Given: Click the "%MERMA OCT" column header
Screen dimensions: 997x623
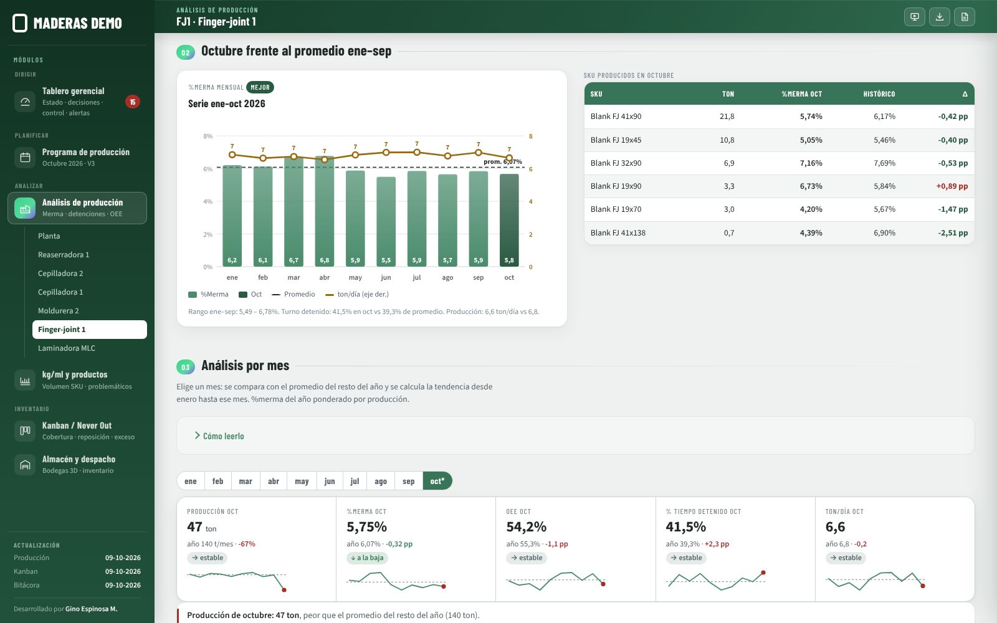Looking at the screenshot, I should pyautogui.click(x=802, y=94).
